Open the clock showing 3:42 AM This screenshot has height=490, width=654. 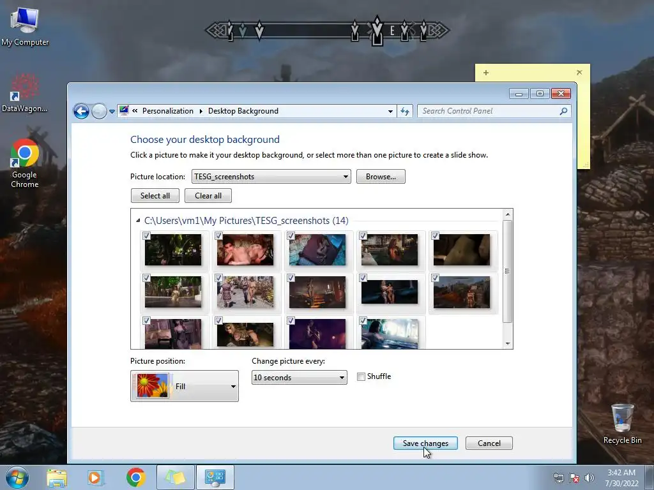[621, 478]
